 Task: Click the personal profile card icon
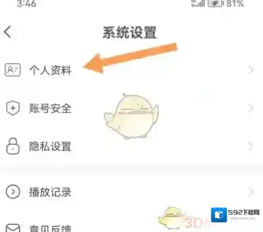13,70
